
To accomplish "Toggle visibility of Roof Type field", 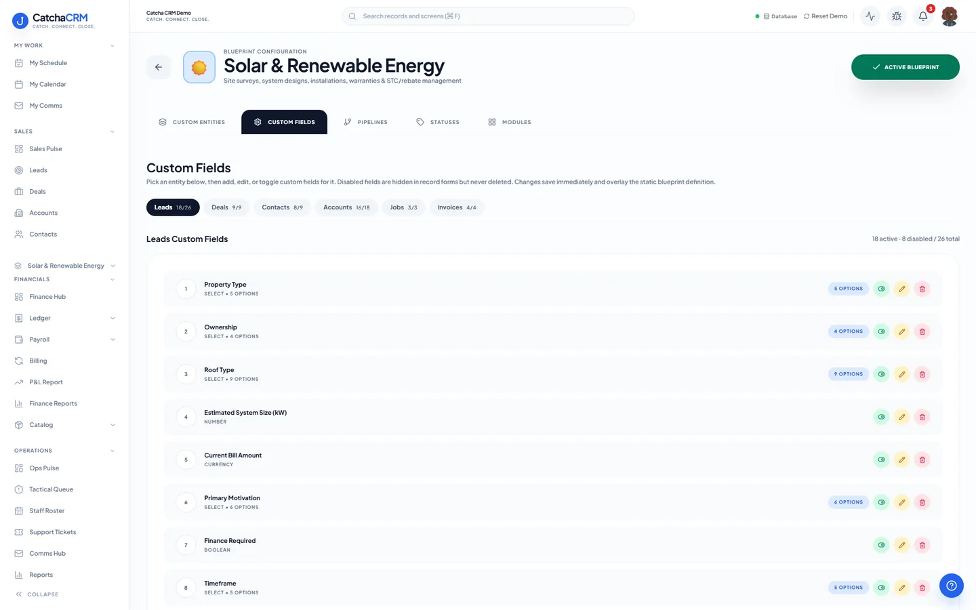I will point(881,374).
